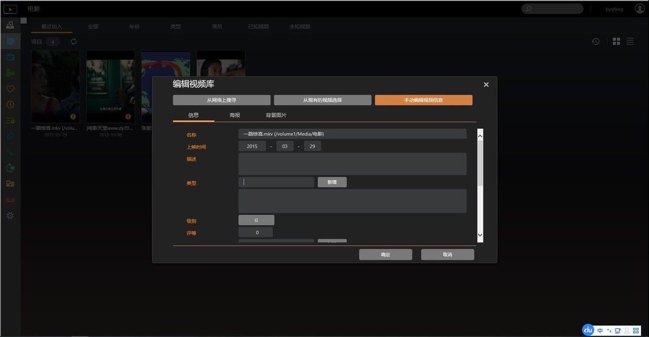This screenshot has width=649, height=337.
Task: Click the refresh icon beside the item count
Action: (x=74, y=42)
